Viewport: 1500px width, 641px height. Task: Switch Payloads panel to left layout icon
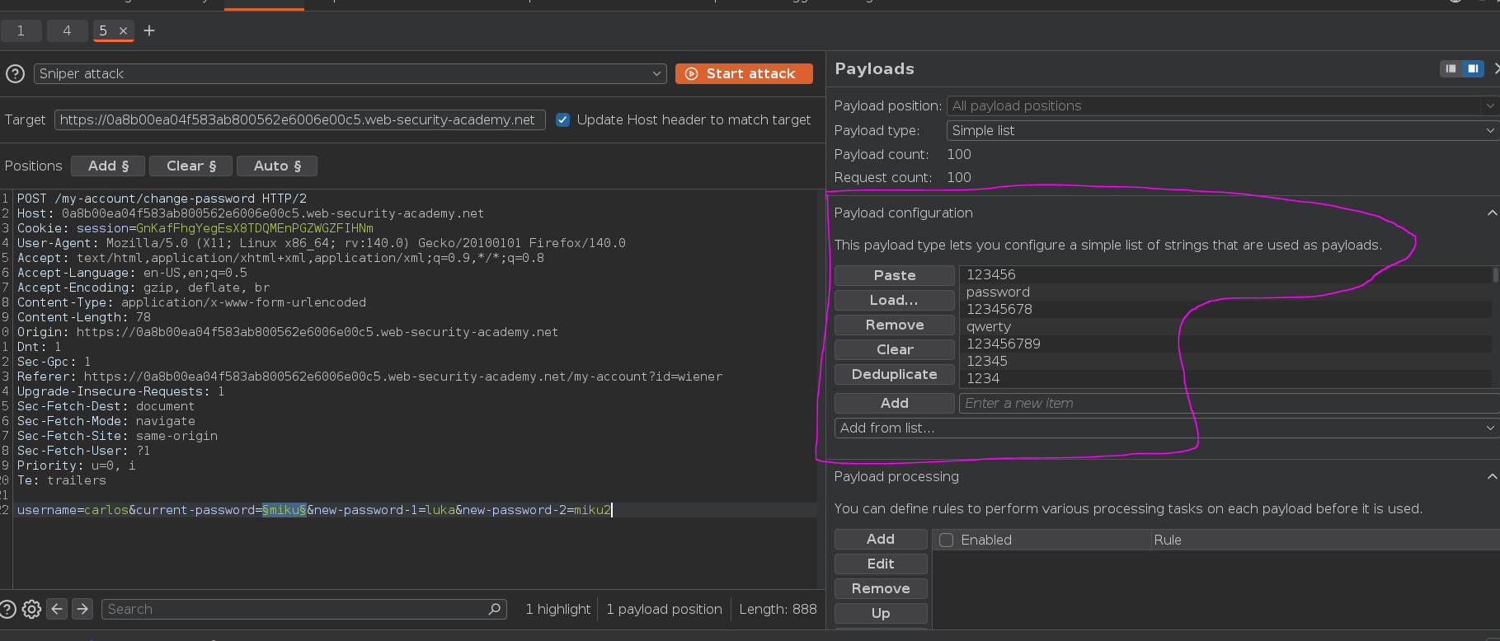[x=1451, y=68]
